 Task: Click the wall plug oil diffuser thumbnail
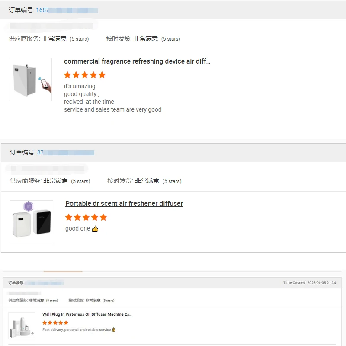click(22, 325)
